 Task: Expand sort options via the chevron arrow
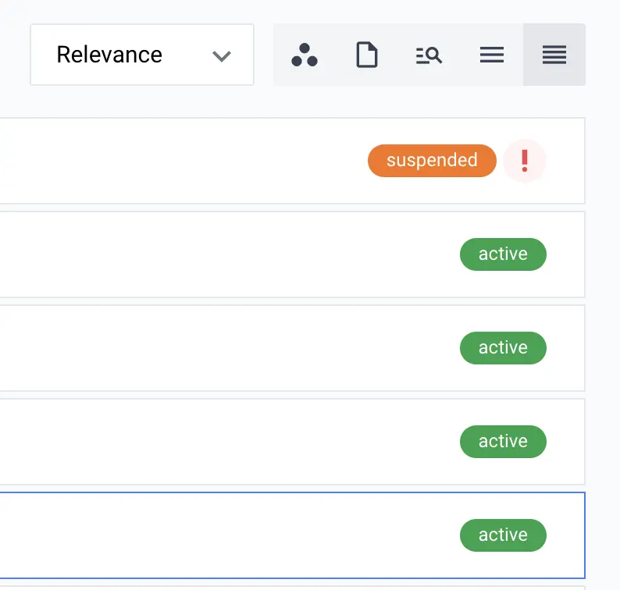coord(222,56)
